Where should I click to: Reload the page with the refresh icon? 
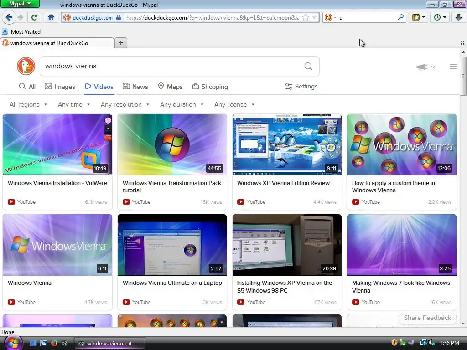[35, 17]
